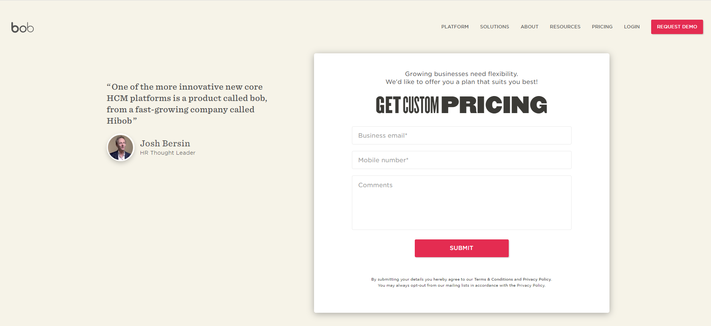Open the Terms & Conditions link

click(x=493, y=279)
